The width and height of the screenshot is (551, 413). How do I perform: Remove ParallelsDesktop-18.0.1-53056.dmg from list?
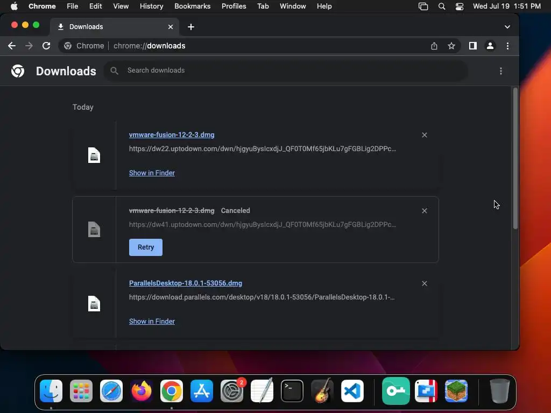pos(425,283)
